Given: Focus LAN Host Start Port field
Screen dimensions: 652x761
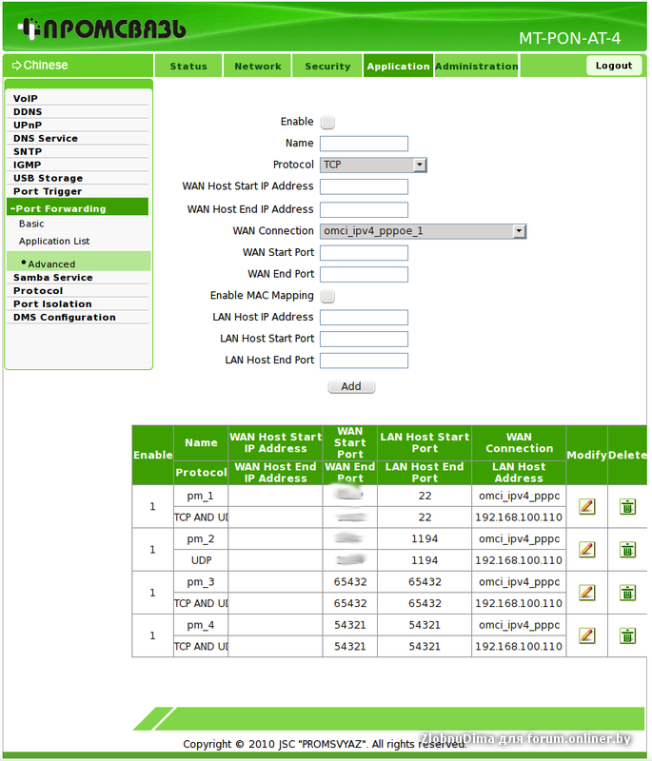Looking at the screenshot, I should point(365,340).
